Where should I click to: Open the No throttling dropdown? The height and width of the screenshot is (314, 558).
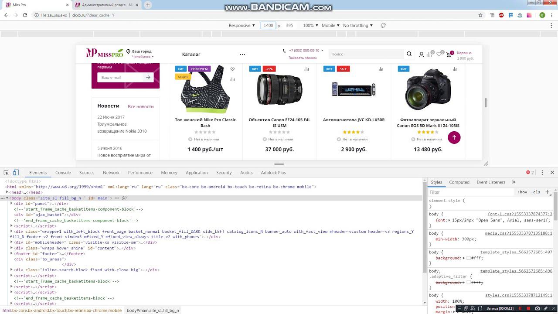[358, 25]
